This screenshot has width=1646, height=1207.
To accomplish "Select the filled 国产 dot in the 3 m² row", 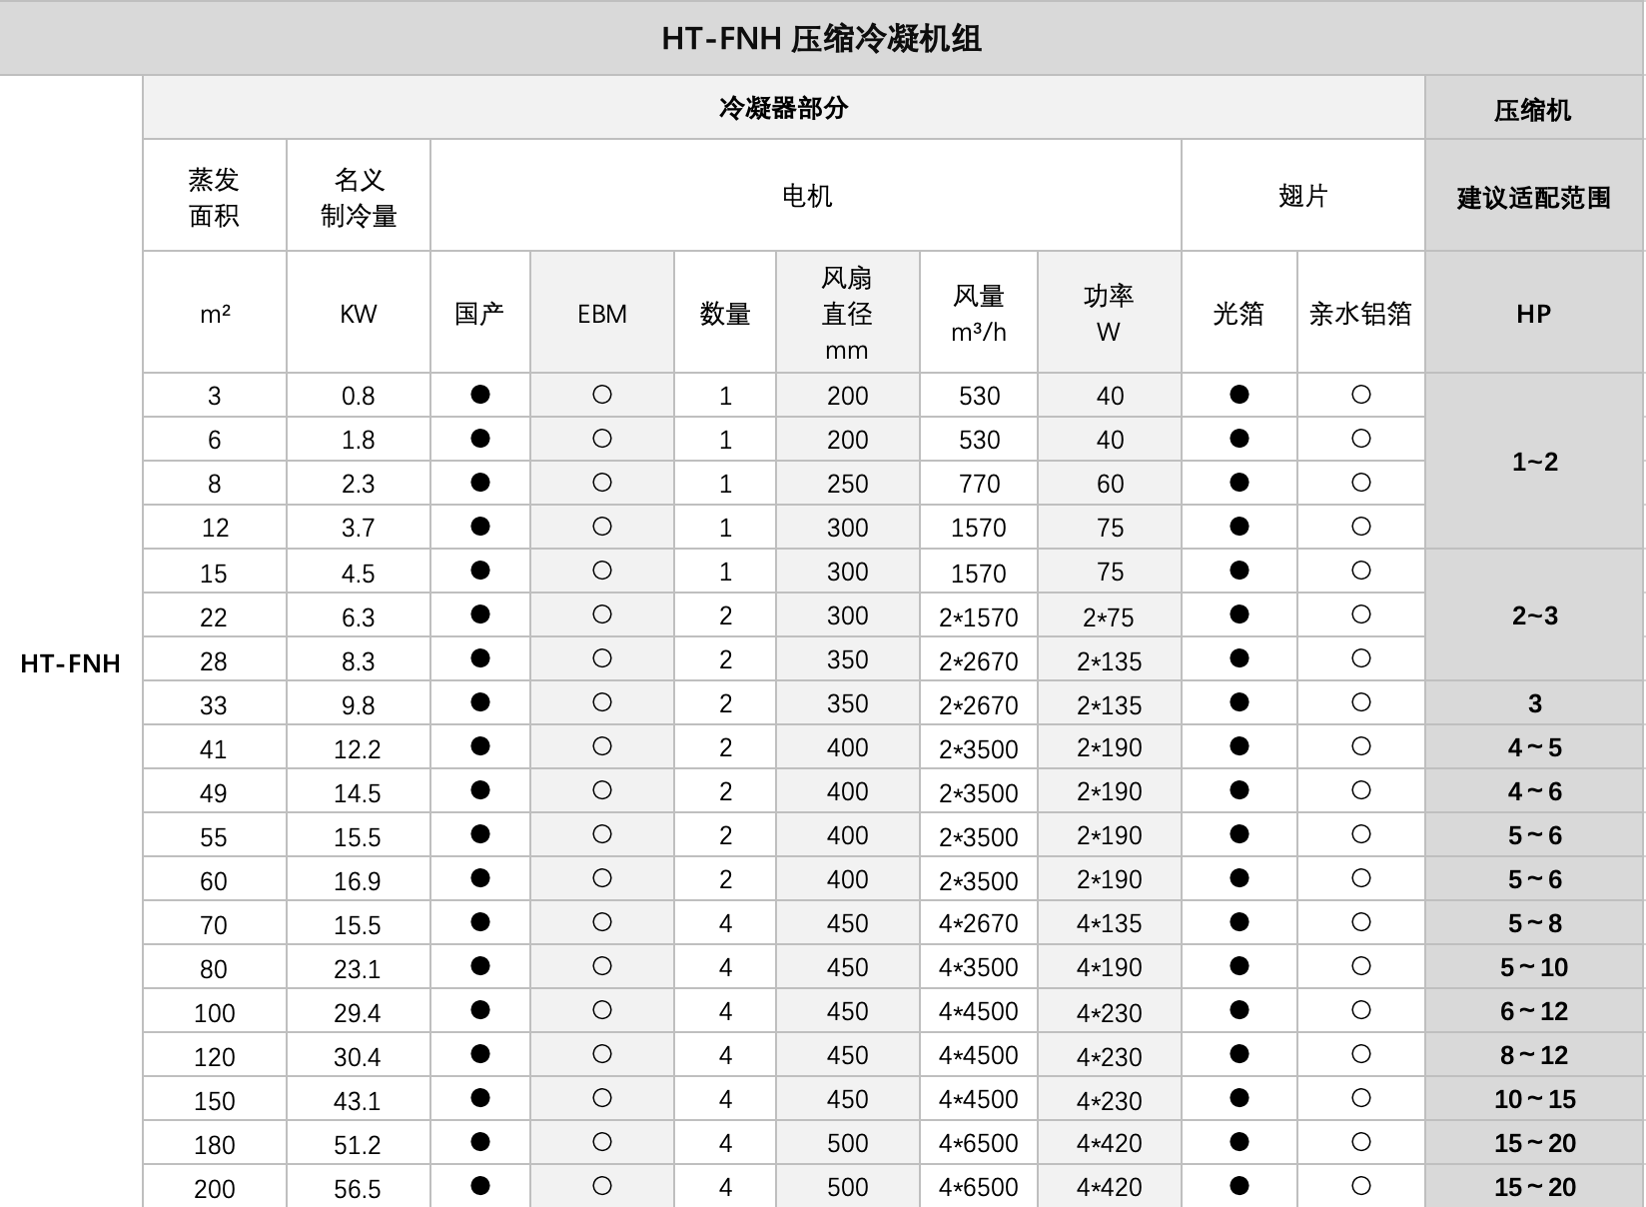I will (479, 395).
